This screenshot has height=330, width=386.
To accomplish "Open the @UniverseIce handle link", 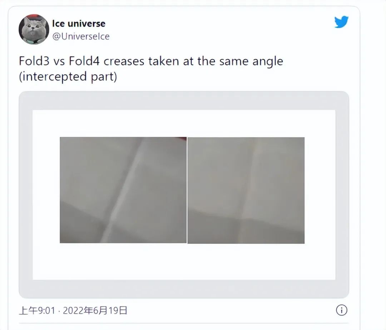I will (81, 36).
